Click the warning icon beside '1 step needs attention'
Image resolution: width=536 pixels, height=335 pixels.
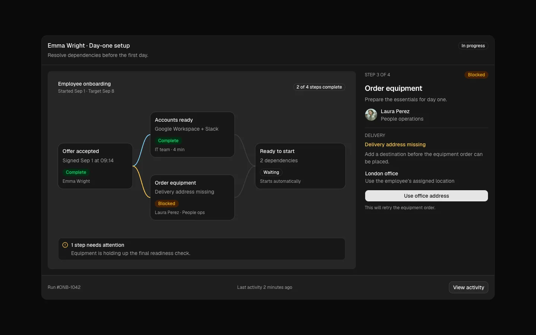click(x=65, y=245)
